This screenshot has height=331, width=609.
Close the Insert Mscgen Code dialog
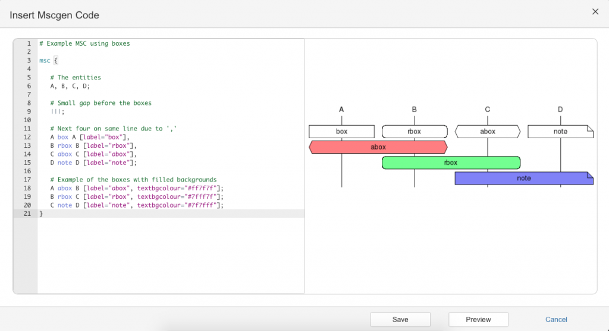(595, 12)
